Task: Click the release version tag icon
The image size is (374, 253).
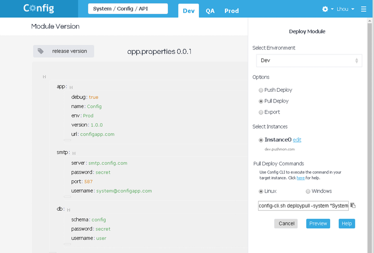Action: [x=41, y=51]
